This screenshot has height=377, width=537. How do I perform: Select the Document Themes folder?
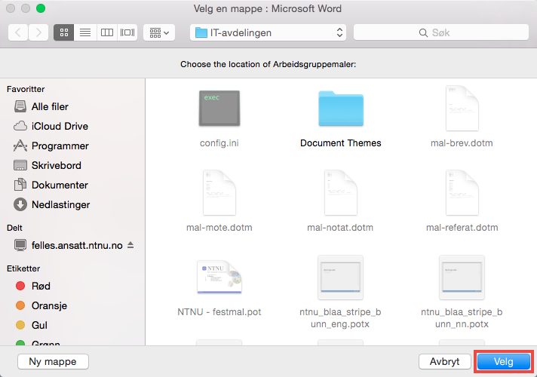click(341, 109)
